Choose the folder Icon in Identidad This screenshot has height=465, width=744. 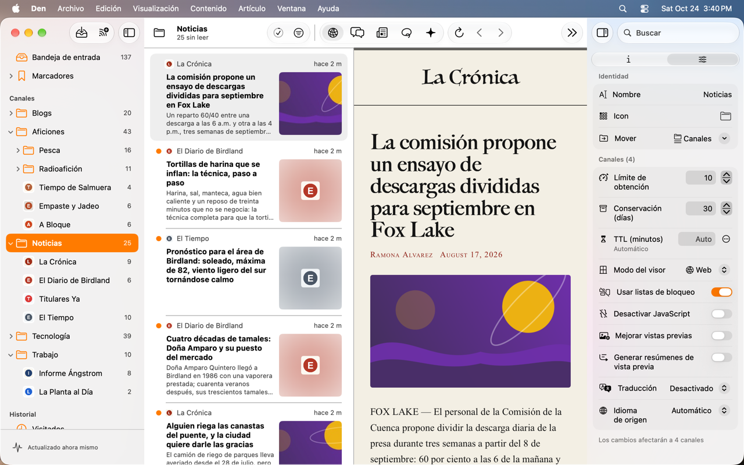click(x=725, y=116)
